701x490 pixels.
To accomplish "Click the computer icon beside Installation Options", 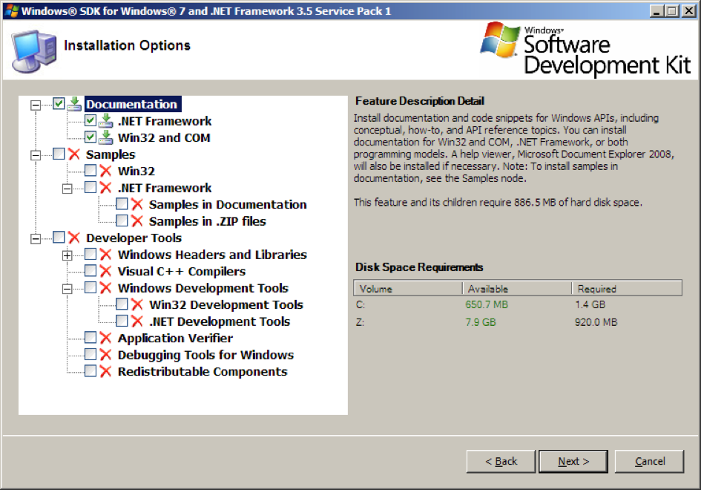I will (x=34, y=51).
